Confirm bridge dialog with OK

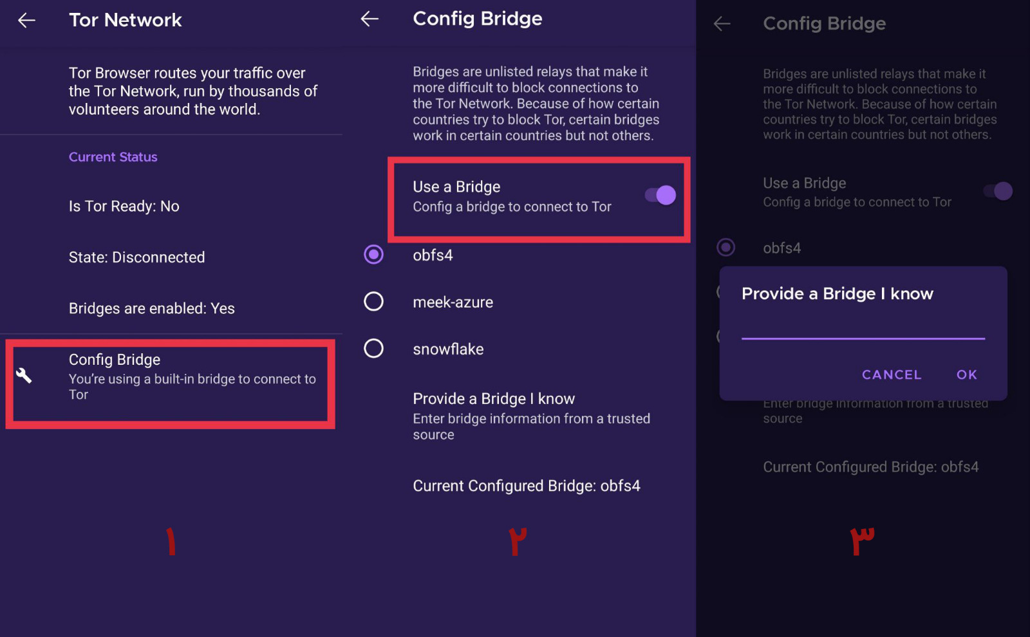click(x=967, y=374)
